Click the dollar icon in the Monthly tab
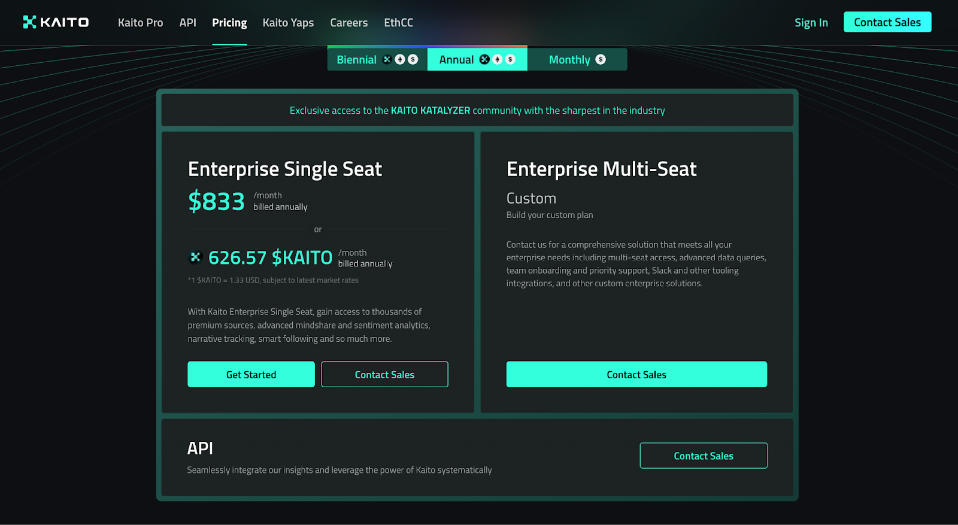 pos(601,59)
